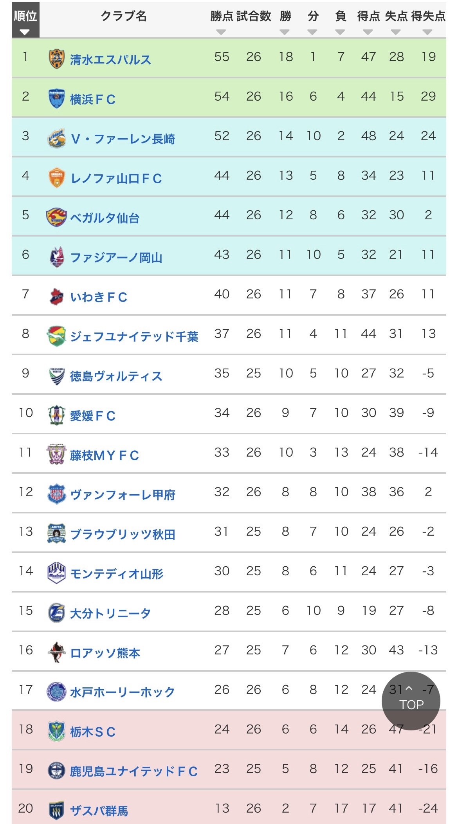
Task: Click the Roasso Kumamoto emblem icon
Action: pyautogui.click(x=57, y=652)
